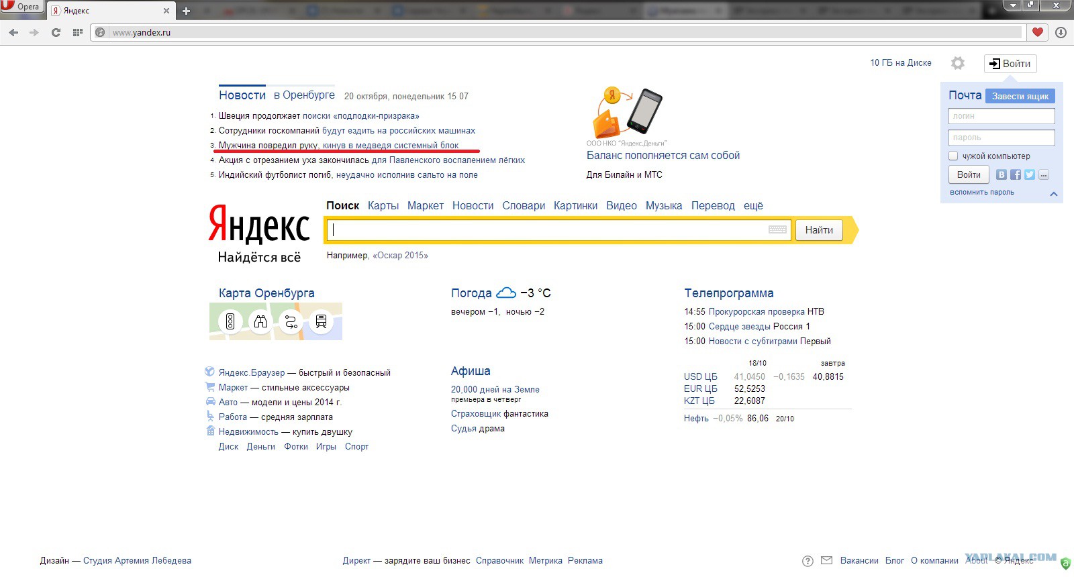Open Карта Оренбурга heading link
Viewport: 1074px width, 577px height.
266,293
